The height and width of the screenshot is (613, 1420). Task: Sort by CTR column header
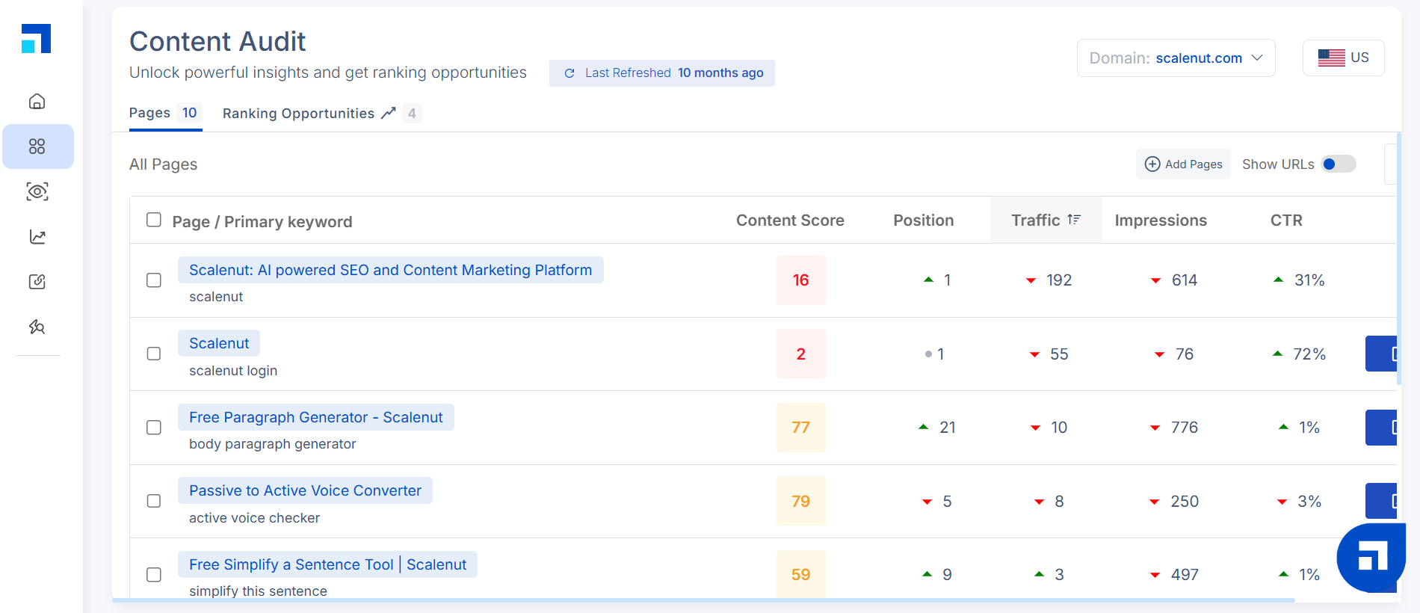click(1286, 221)
